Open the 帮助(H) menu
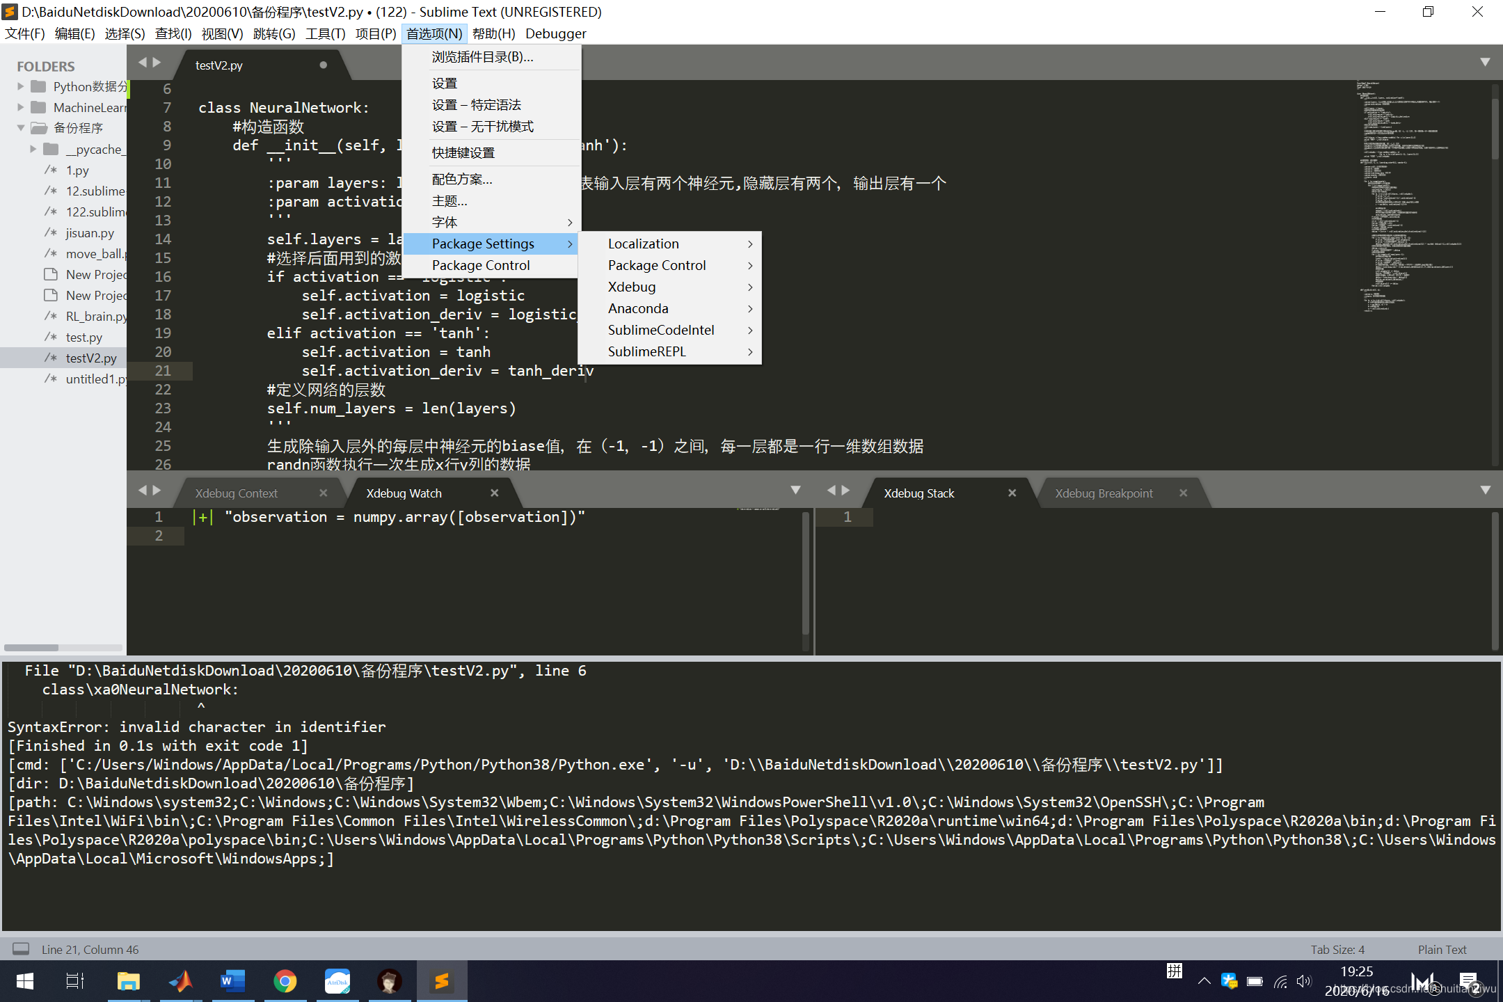 point(493,33)
